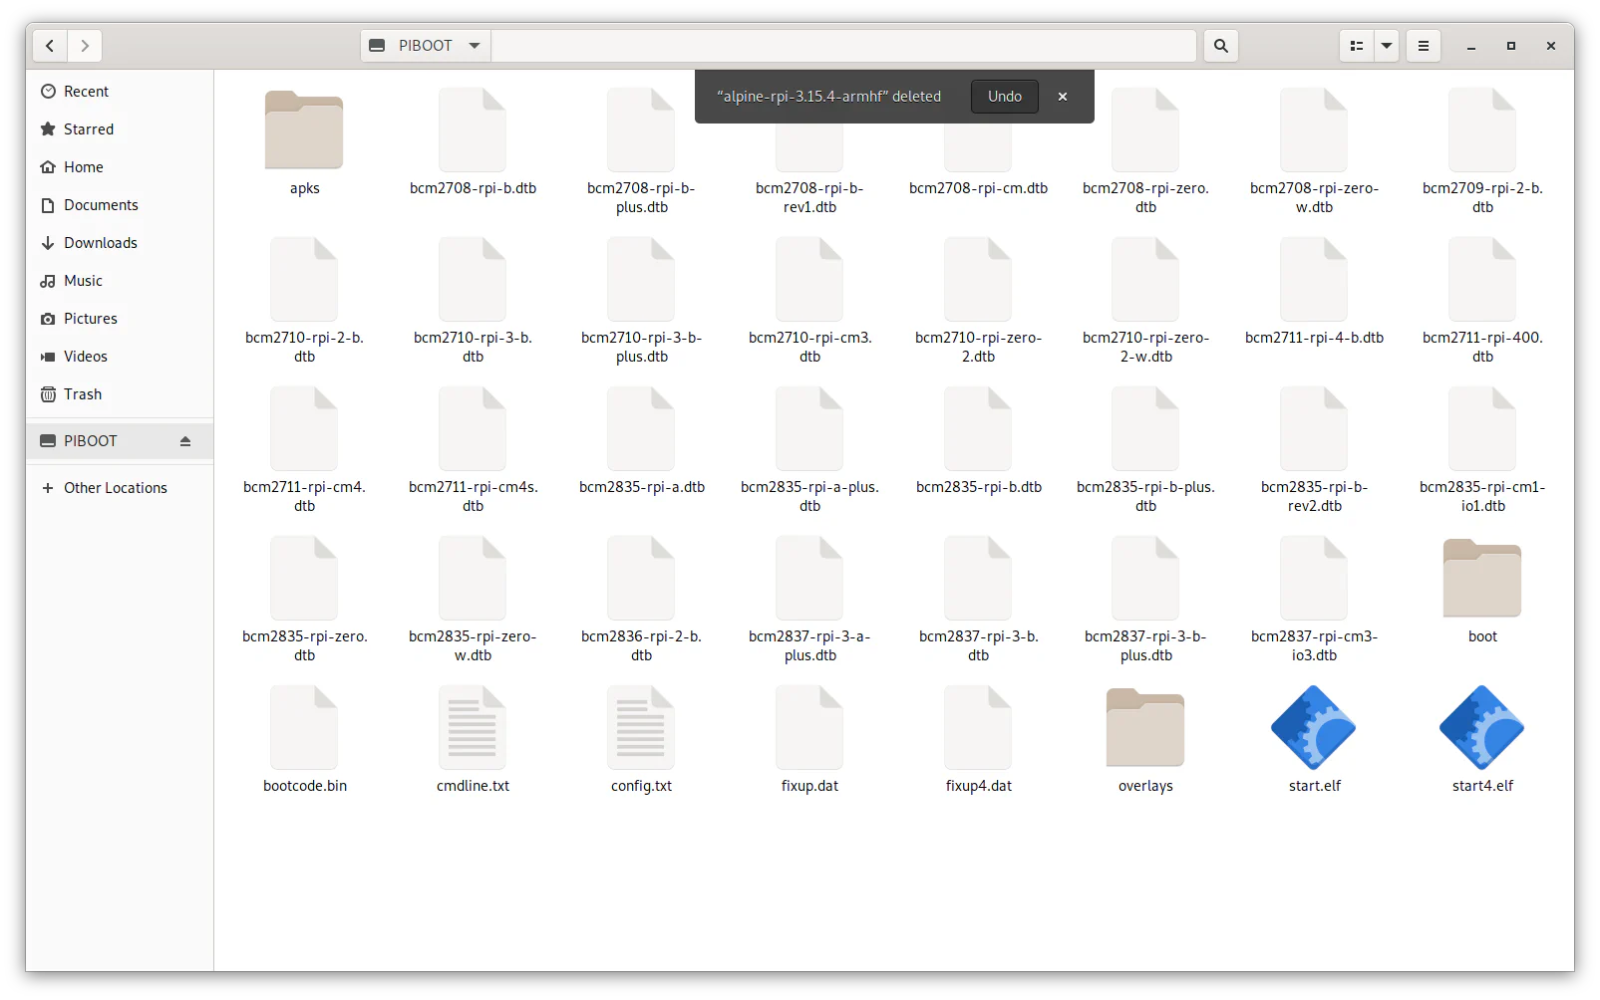Viewport: 1600px width, 1000px height.
Task: Select the bcm2710-rpi-zero-2-w.dtb file icon
Action: (1145, 279)
